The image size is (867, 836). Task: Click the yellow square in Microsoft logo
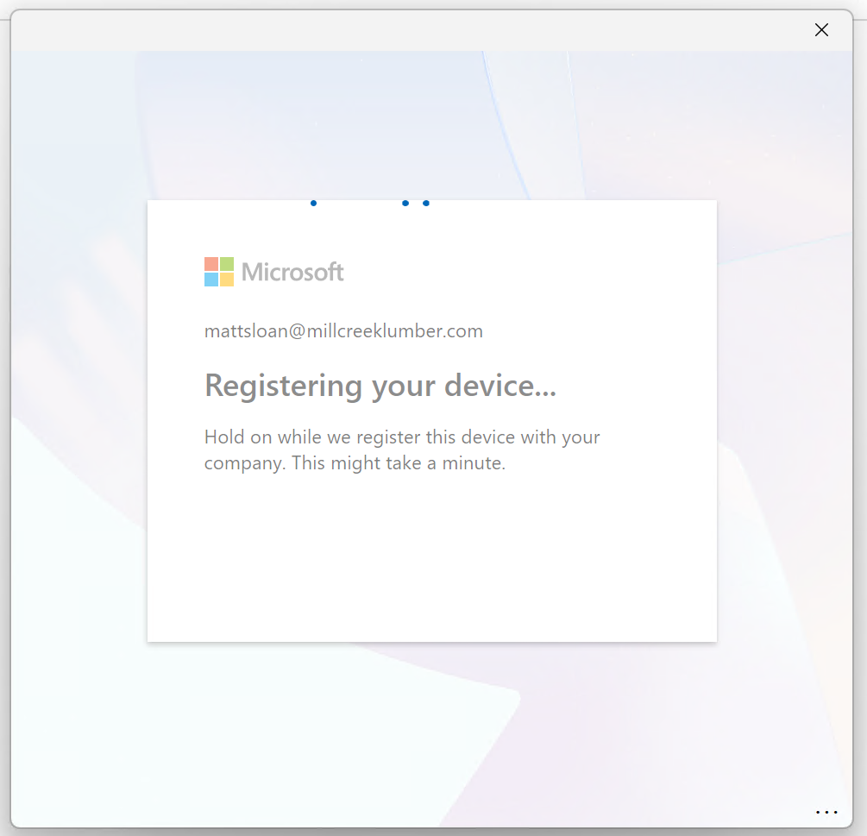pos(227,280)
